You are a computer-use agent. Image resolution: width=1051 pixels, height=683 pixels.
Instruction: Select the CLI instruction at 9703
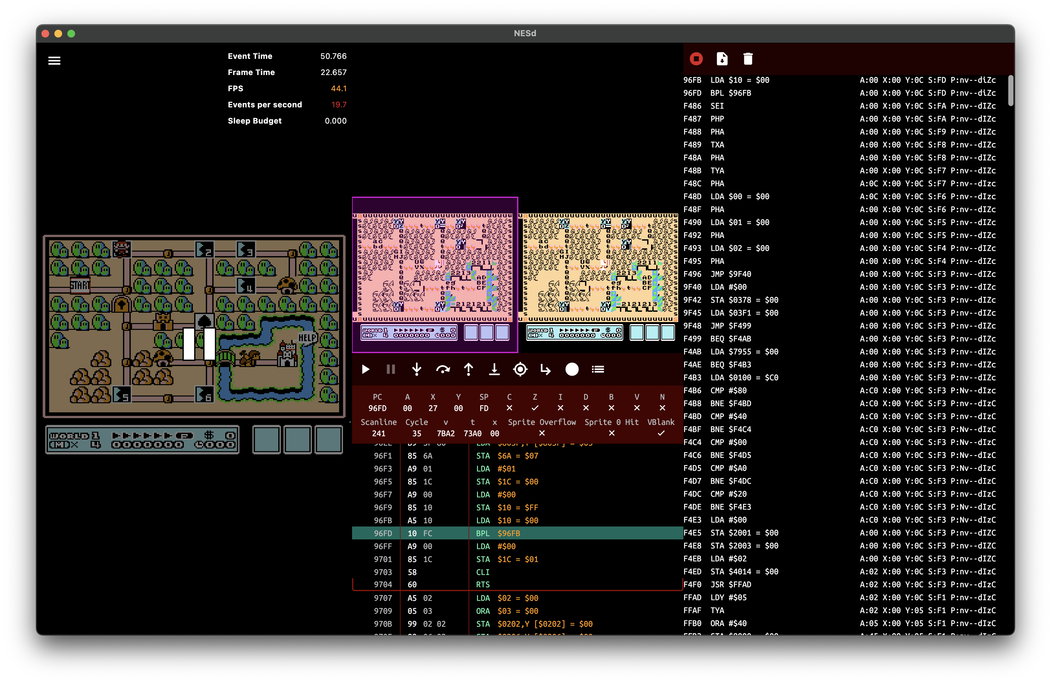pos(517,572)
